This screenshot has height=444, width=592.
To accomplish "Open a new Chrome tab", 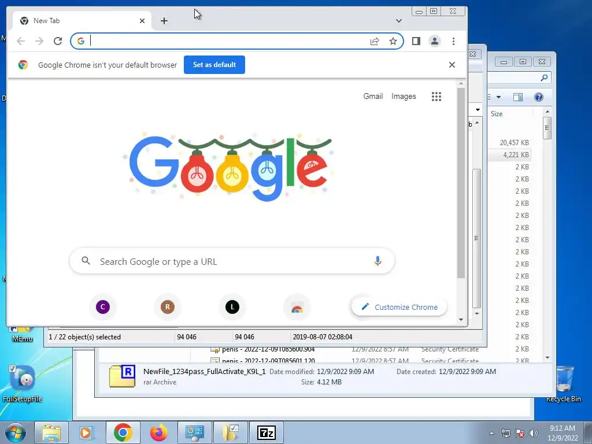I will pos(164,21).
